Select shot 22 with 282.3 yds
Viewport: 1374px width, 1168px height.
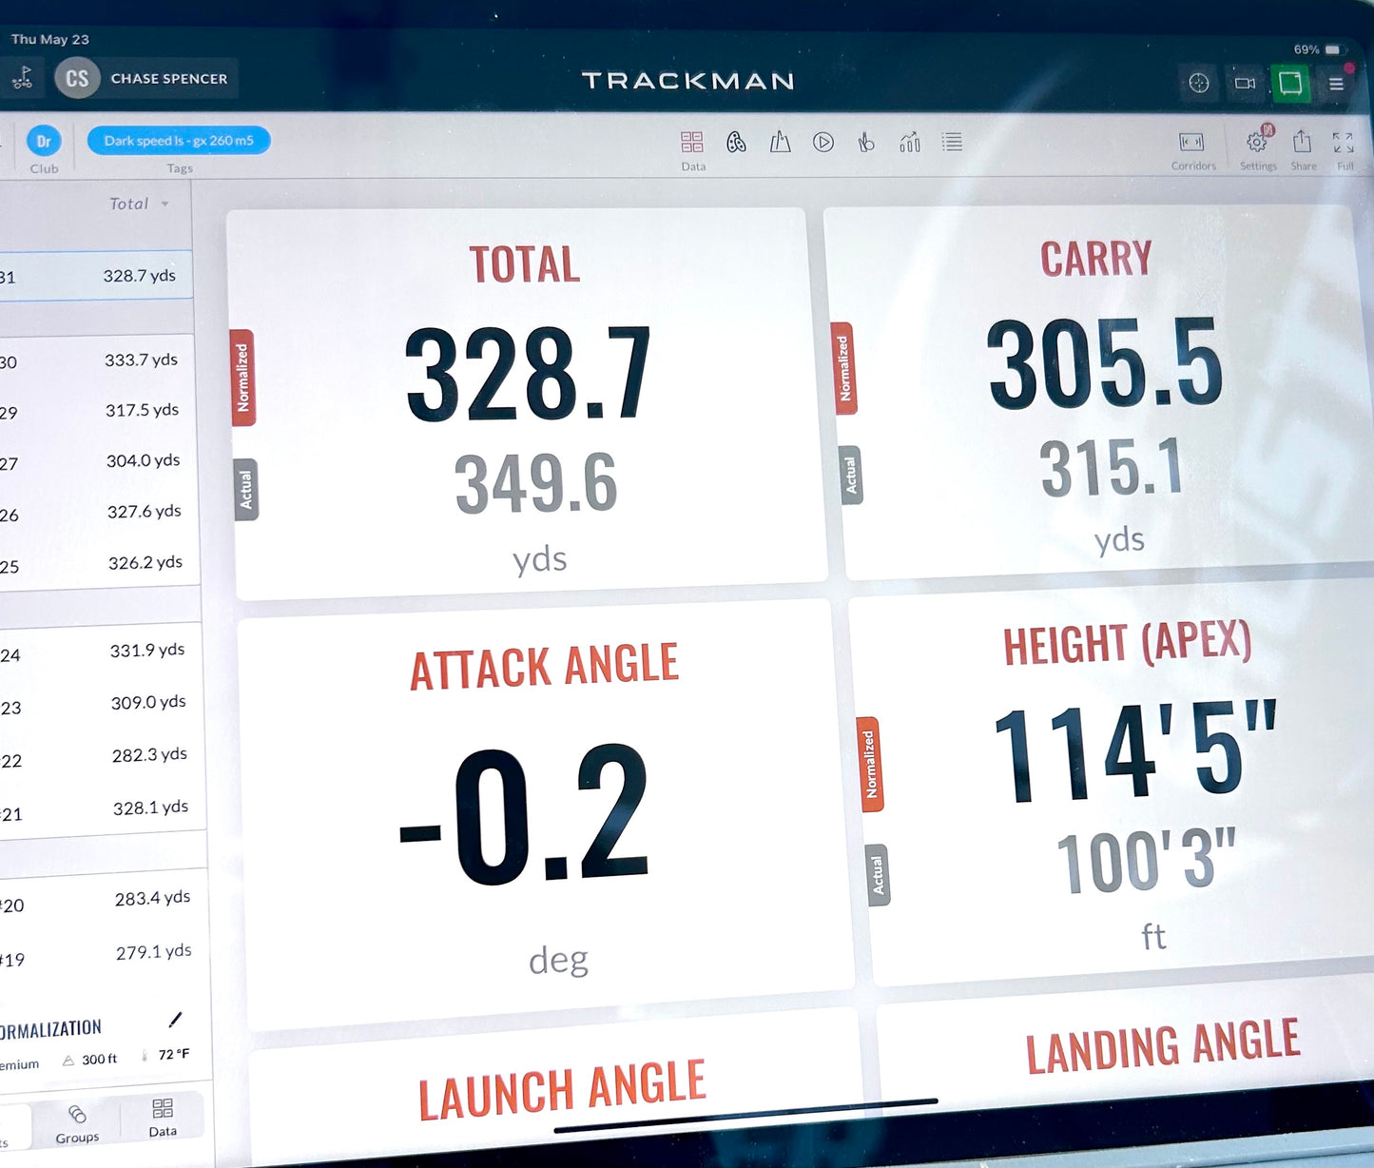click(x=103, y=757)
